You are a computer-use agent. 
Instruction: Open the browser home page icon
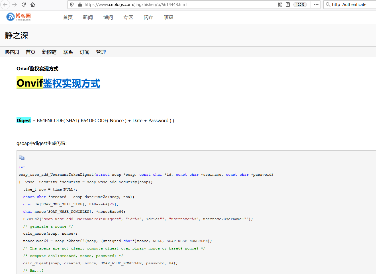tap(33, 5)
